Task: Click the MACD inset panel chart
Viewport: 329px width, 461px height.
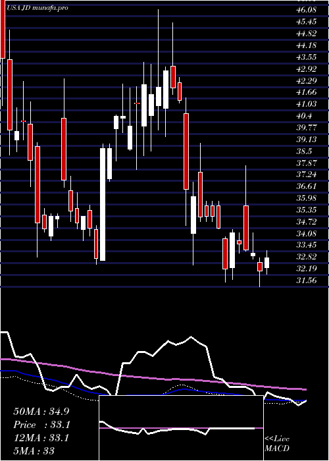Action: coord(181,428)
